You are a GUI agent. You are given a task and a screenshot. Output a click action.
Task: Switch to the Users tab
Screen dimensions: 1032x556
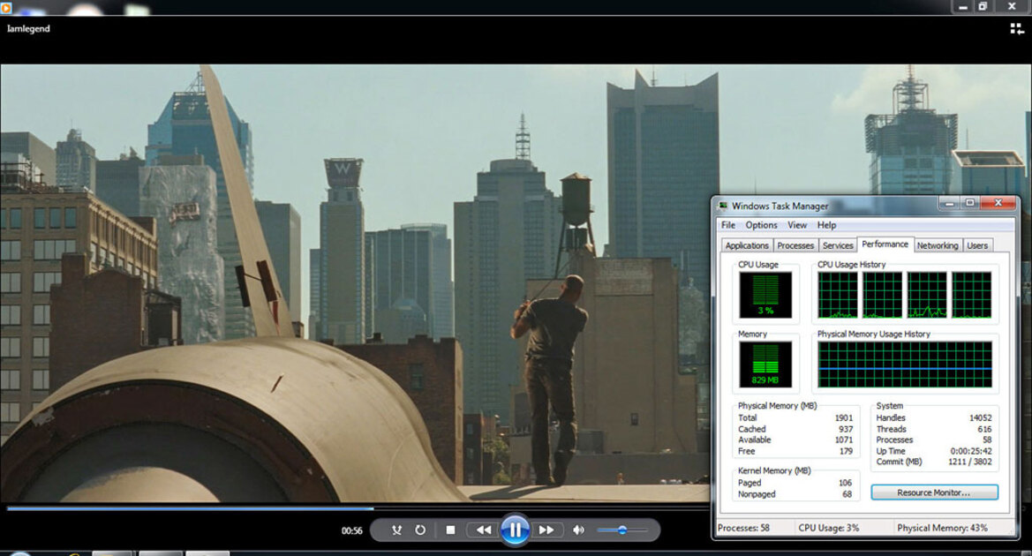click(x=977, y=245)
